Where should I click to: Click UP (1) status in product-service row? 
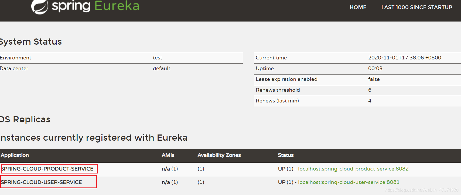[x=286, y=169]
